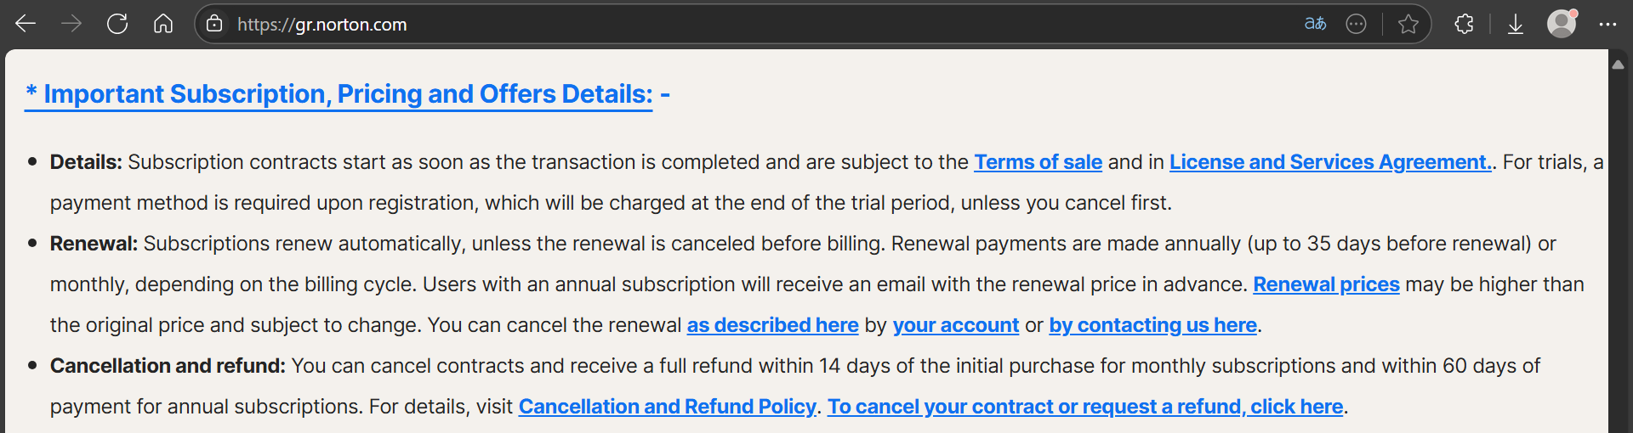Open the Downloads icon
The image size is (1633, 433).
(x=1516, y=24)
